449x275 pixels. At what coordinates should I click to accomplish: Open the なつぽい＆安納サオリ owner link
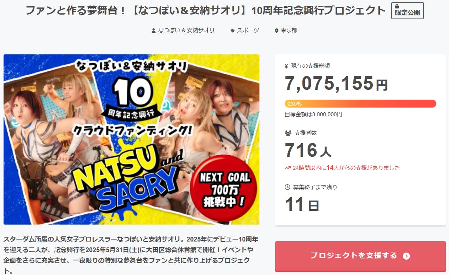(186, 30)
